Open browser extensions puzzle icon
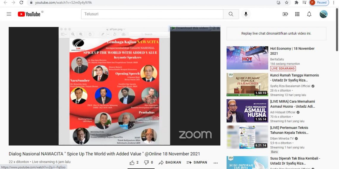Image resolution: width=339 pixels, height=169 pixels. coord(297,3)
